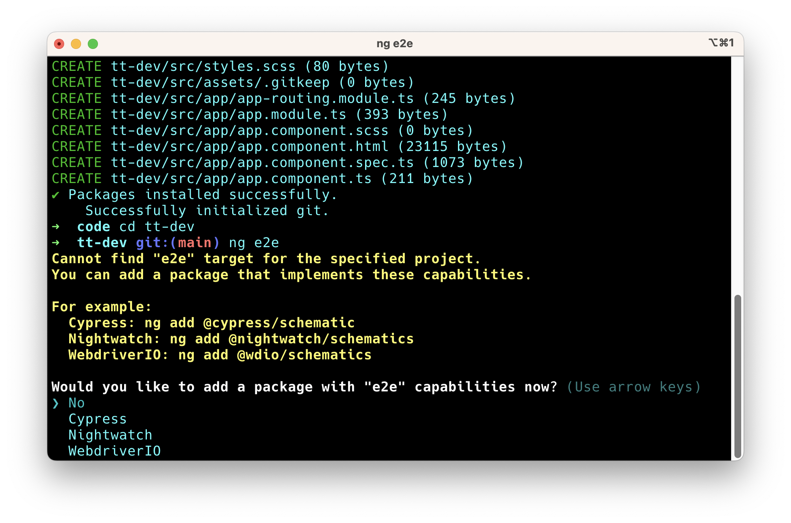Screen dimensions: 791x523
Task: Click the app.component.html CREATE line
Action: tap(279, 146)
